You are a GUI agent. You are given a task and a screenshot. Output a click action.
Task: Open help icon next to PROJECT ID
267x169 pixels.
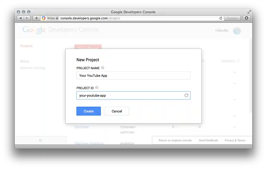[97, 88]
